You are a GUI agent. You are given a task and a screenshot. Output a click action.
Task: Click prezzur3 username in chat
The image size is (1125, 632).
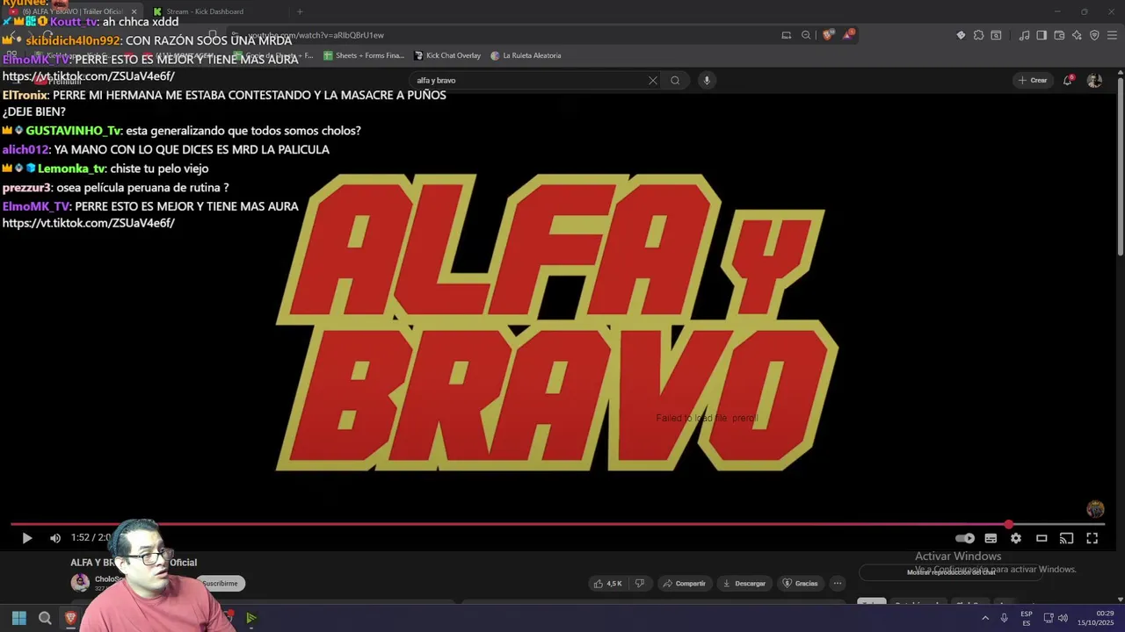[27, 188]
